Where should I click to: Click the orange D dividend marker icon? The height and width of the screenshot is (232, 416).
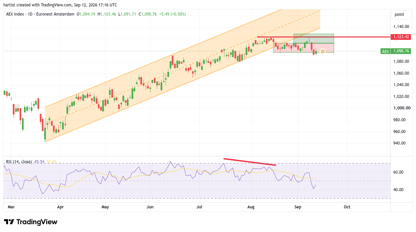323,51
